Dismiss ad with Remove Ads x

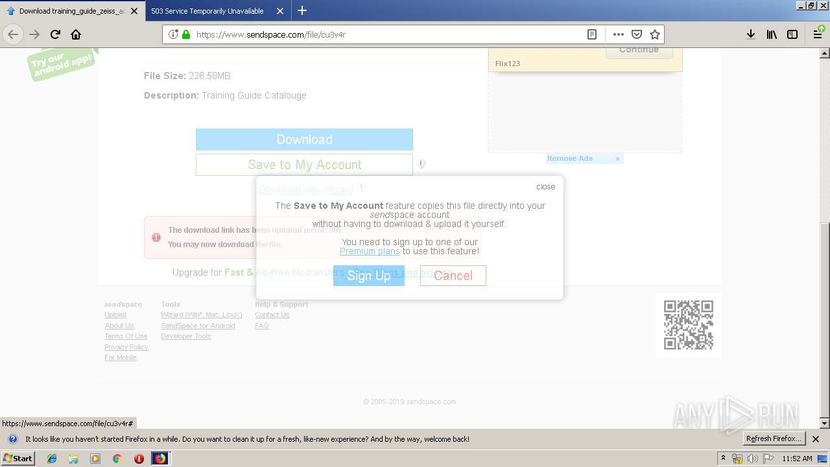click(617, 159)
